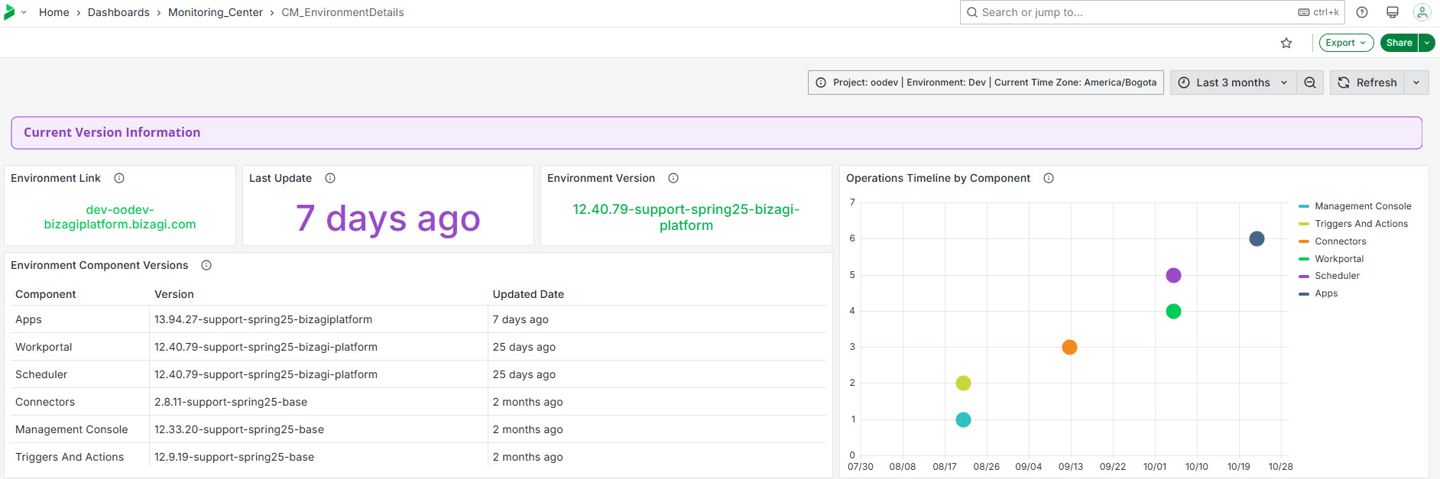The width and height of the screenshot is (1440, 479).
Task: Open the Last 3 months time picker
Action: tap(1232, 83)
